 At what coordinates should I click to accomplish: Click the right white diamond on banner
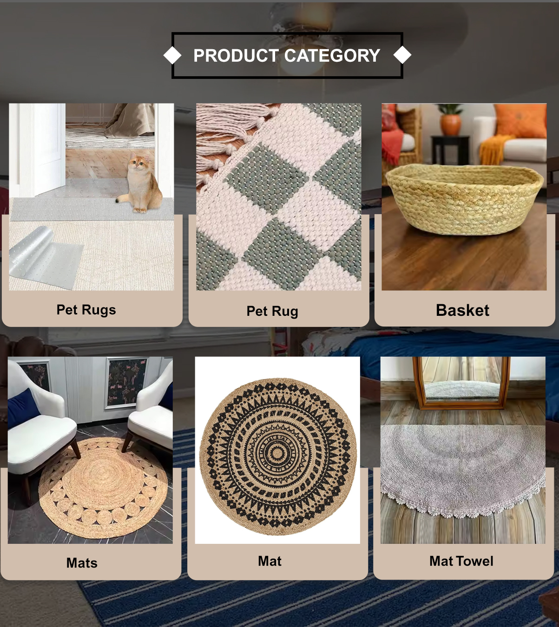pyautogui.click(x=402, y=55)
